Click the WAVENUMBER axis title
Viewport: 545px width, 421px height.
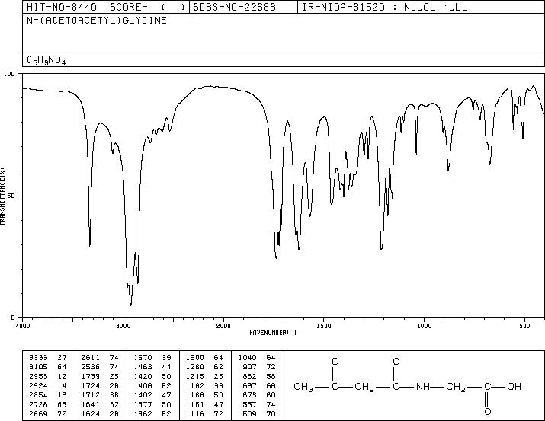point(273,333)
